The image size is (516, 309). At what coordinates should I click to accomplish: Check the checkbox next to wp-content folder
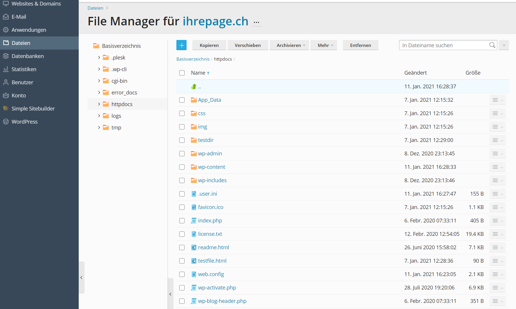(x=182, y=167)
